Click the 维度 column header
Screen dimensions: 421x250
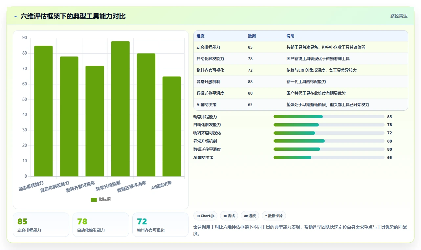coord(200,36)
